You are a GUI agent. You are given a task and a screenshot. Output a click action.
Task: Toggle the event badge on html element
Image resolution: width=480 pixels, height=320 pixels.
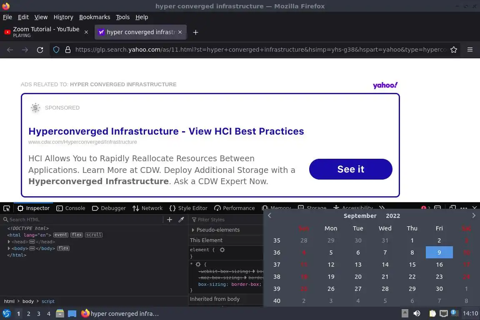point(60,235)
